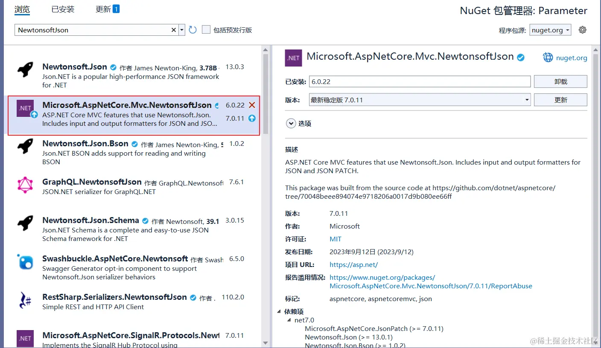601x348 pixels.
Task: Switch to the 更新 updates tab
Action: pos(103,9)
